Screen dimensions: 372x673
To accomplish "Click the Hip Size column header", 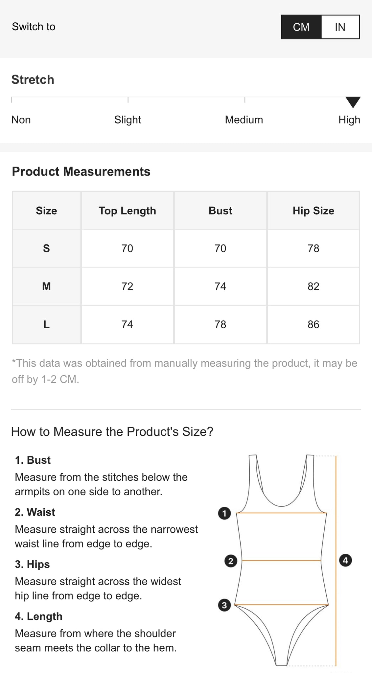I will pos(314,211).
